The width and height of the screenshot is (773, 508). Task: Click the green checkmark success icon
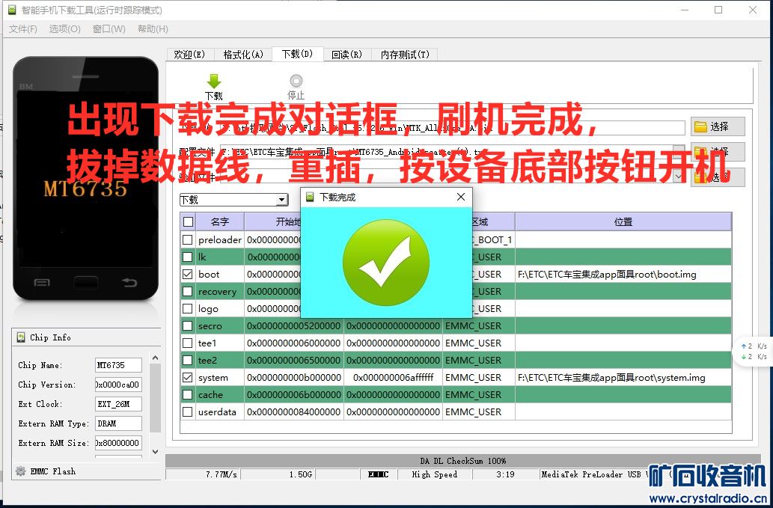coord(385,263)
